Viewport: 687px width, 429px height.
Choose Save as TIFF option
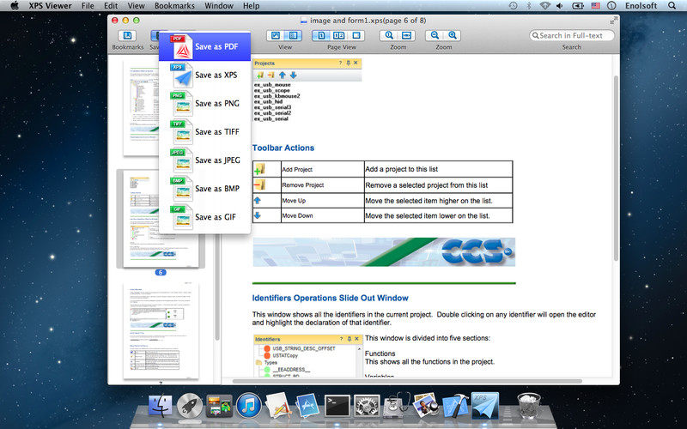click(204, 132)
